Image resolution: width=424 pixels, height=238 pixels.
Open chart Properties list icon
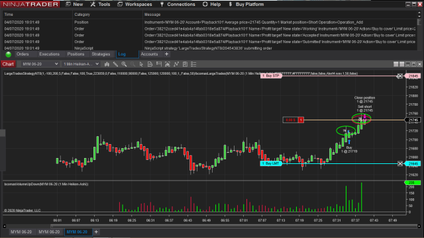pos(193,64)
